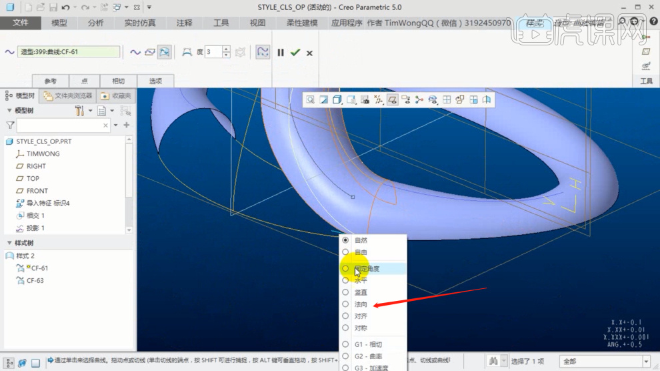Accept the curve edit with green checkmark
Viewport: 660px width, 371px height.
295,53
